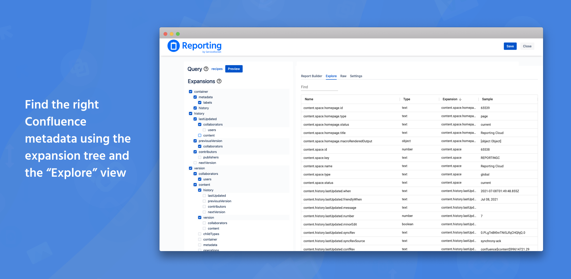Screen dimensions: 571x279
Task: Switch to the Raw tab
Action: click(x=343, y=76)
